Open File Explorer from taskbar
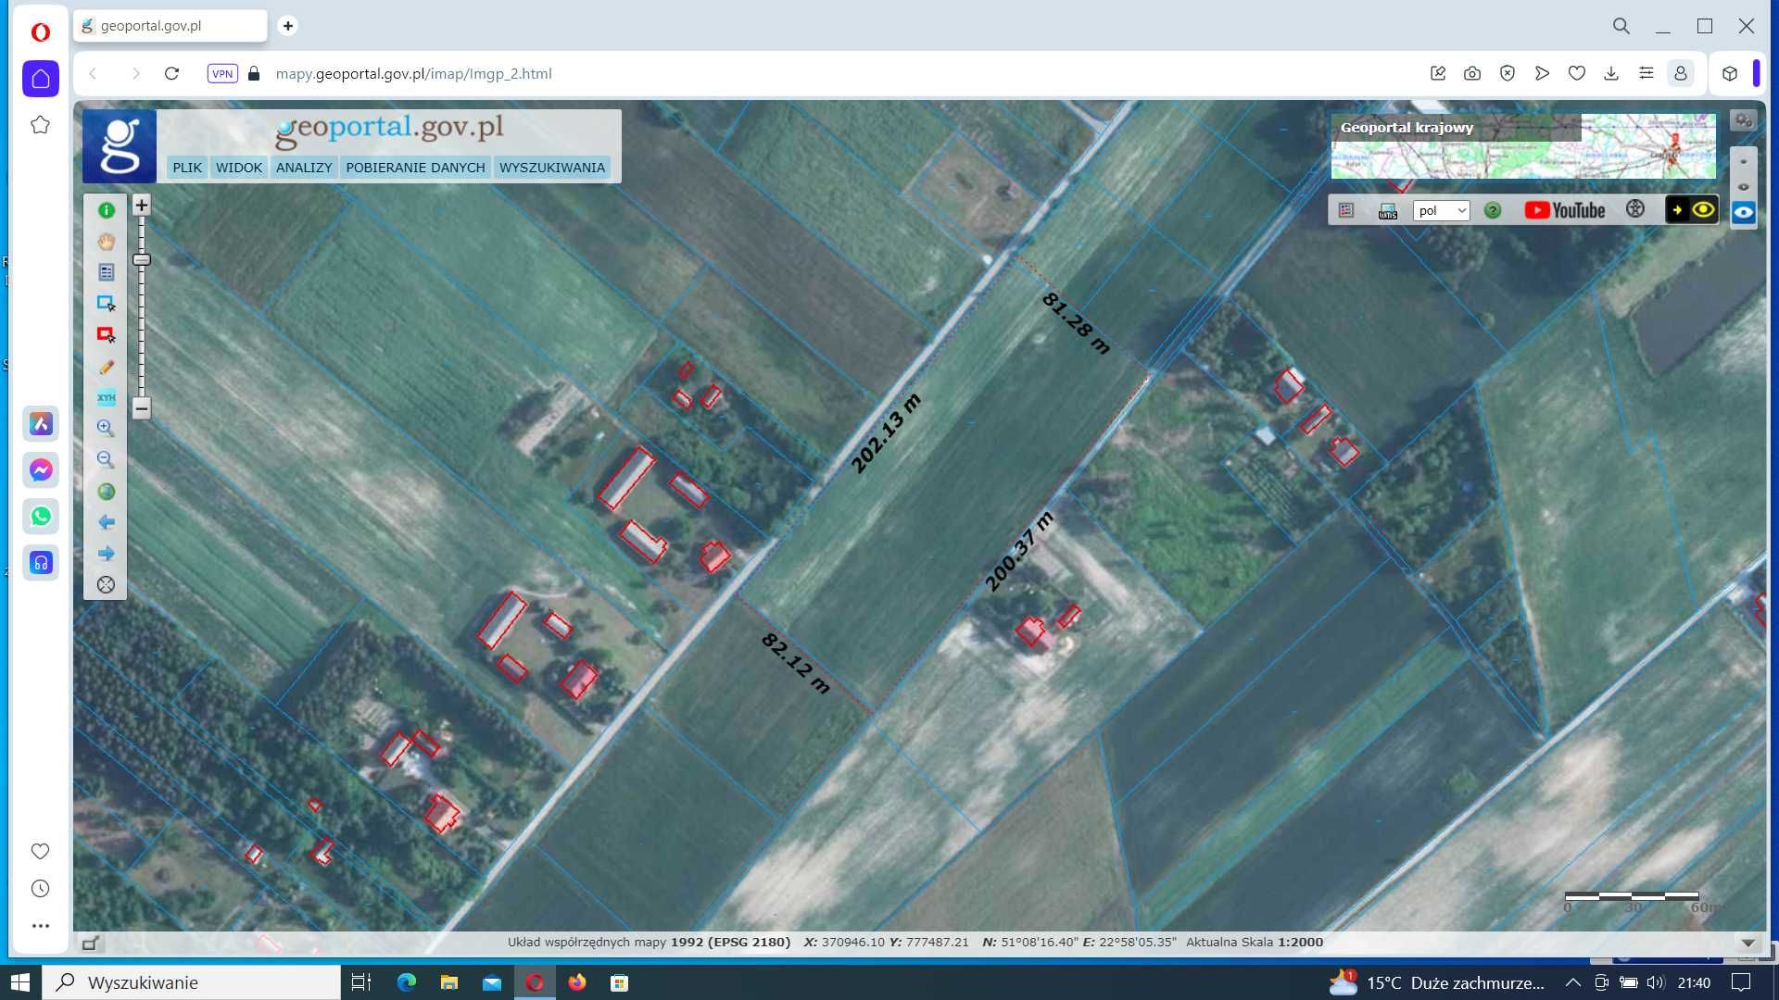Viewport: 1779px width, 1000px height. pyautogui.click(x=449, y=982)
